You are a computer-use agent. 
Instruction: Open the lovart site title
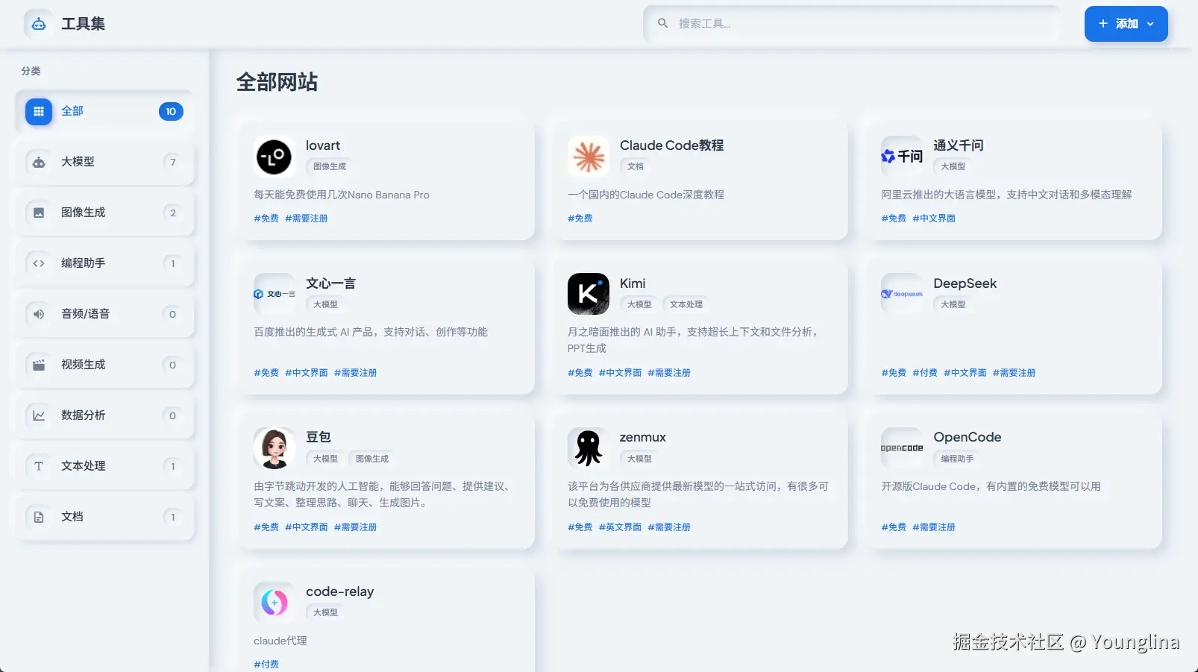click(x=323, y=145)
